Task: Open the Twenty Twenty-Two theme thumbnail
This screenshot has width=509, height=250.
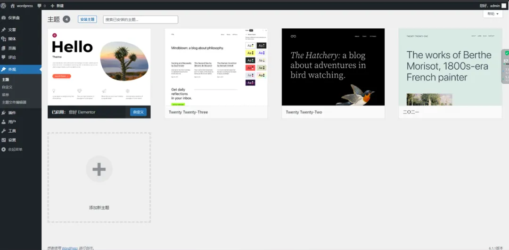Action: [333, 67]
